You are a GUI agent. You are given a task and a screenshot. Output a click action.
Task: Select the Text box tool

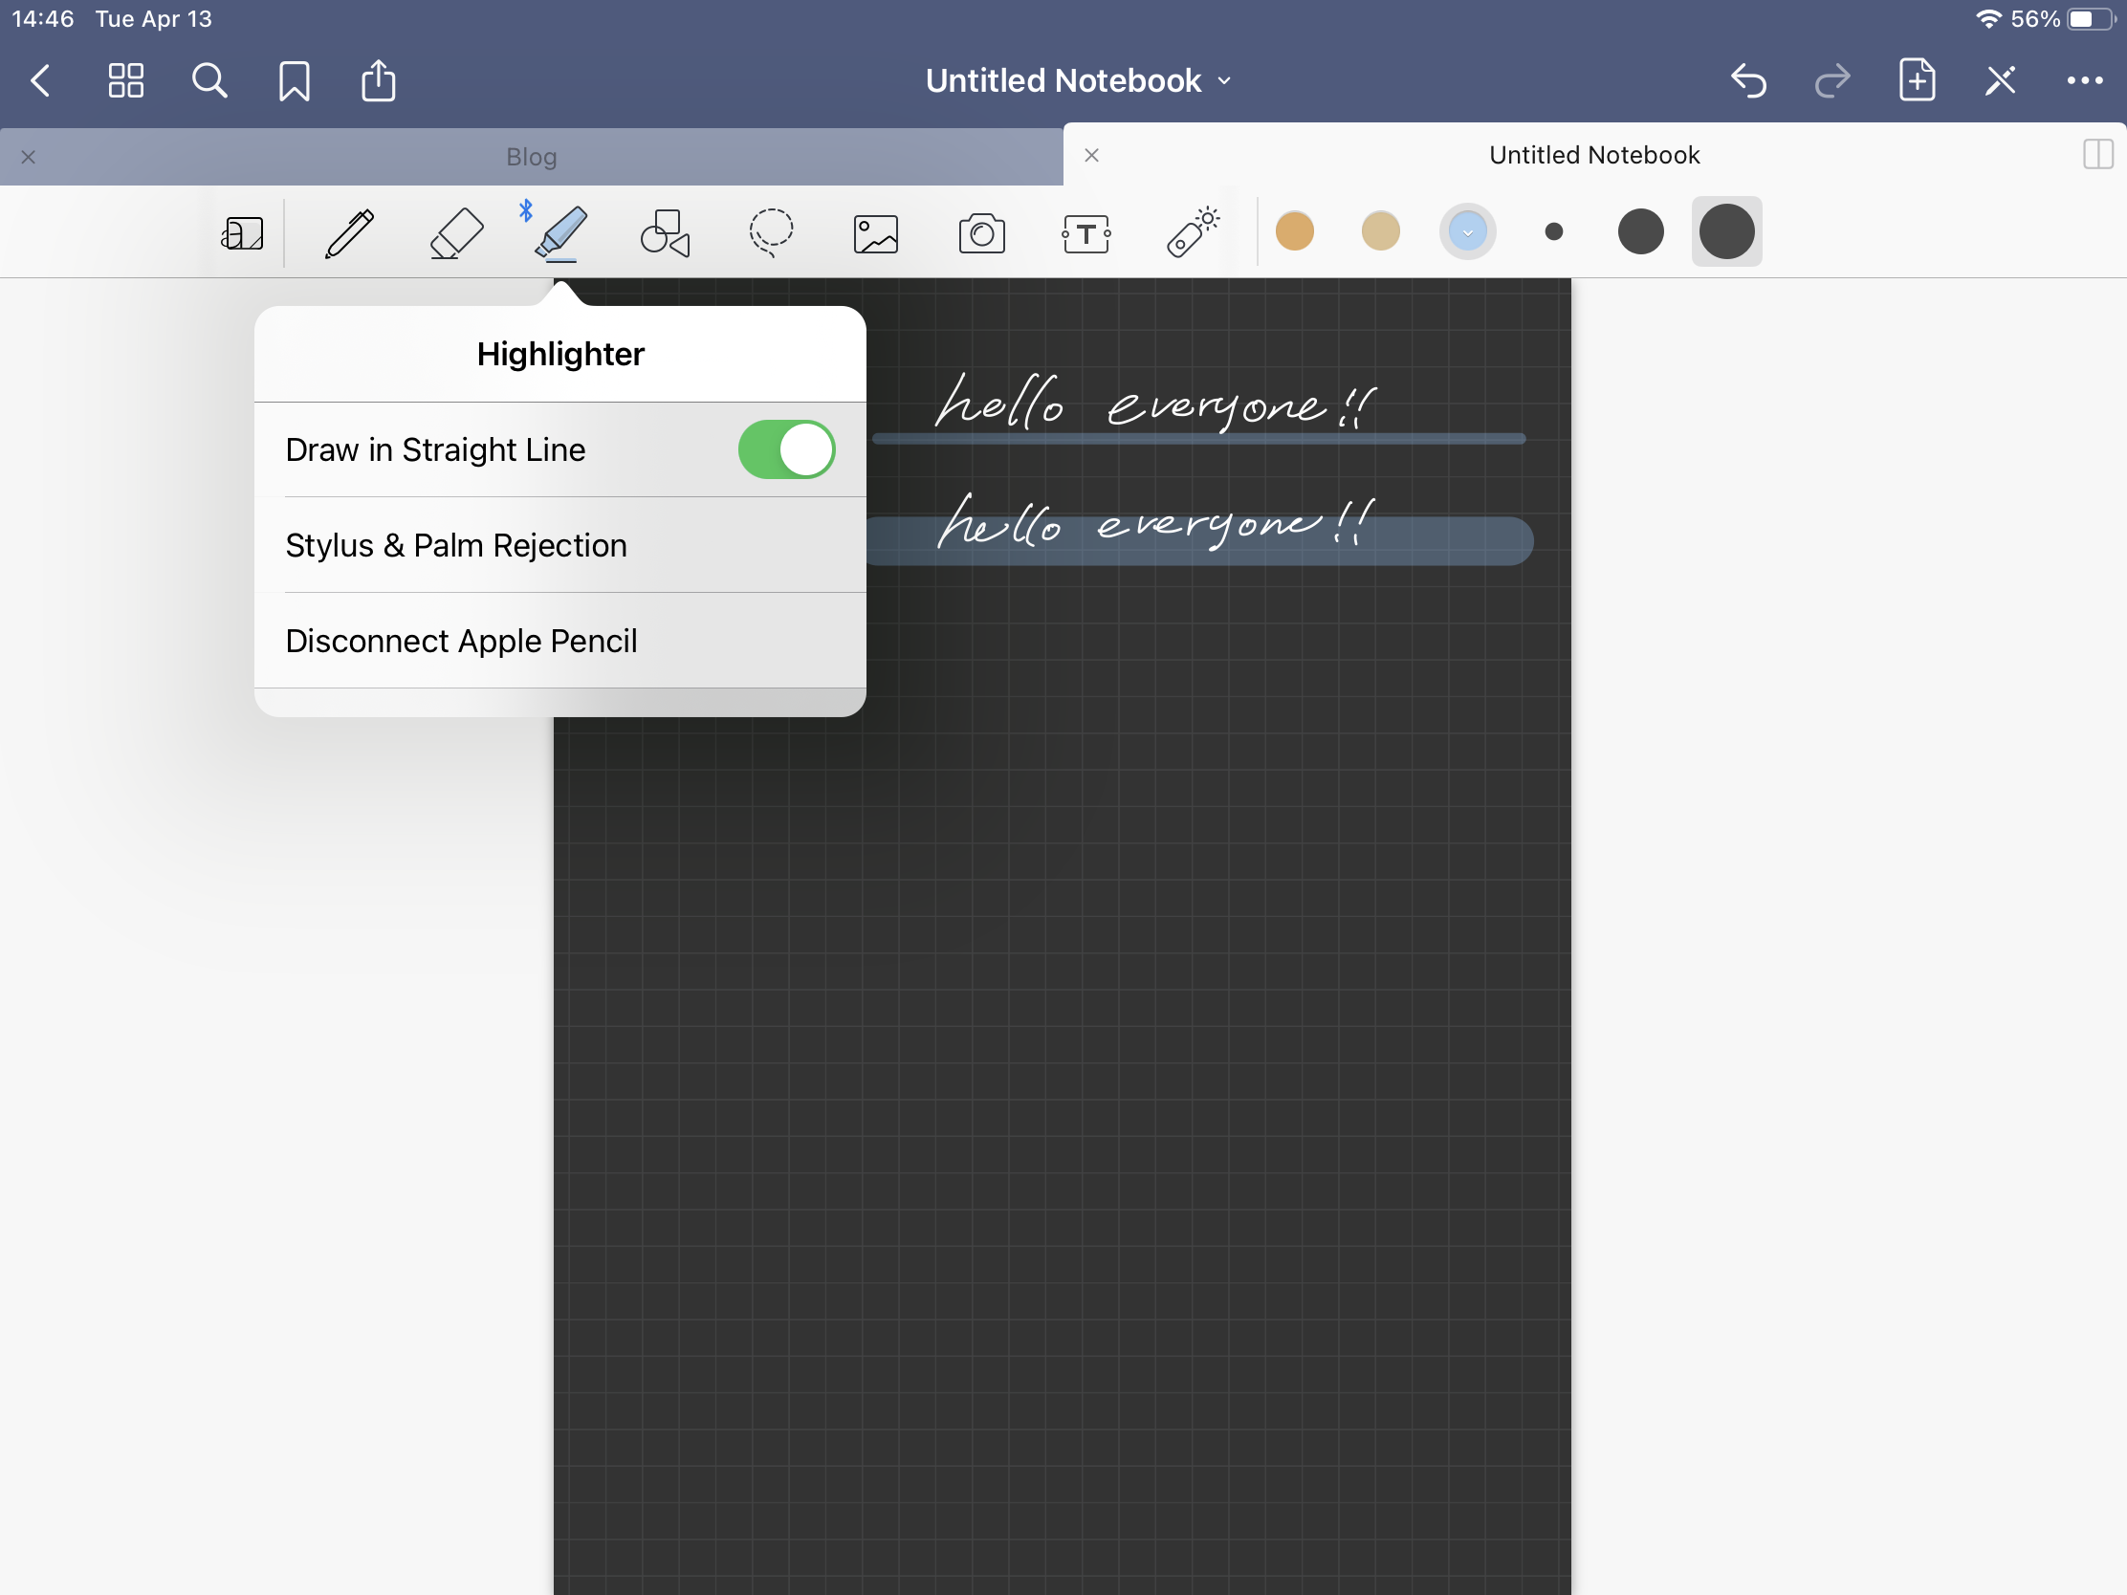(x=1086, y=233)
